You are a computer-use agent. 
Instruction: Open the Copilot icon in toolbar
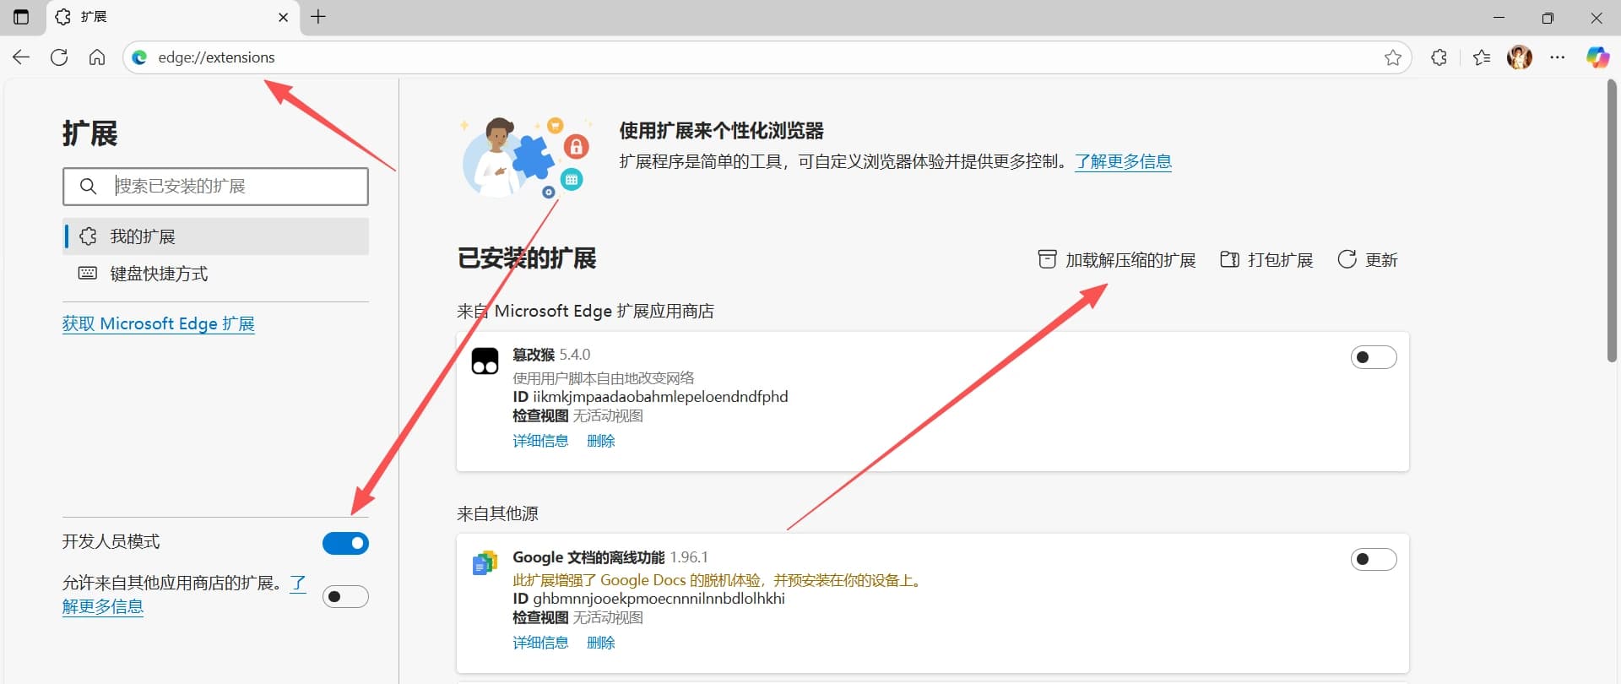(x=1597, y=57)
